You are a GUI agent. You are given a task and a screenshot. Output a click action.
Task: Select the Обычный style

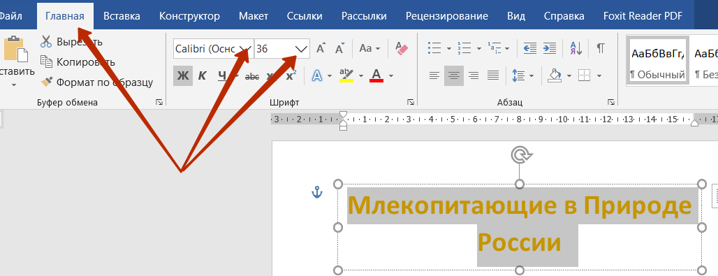click(657, 61)
